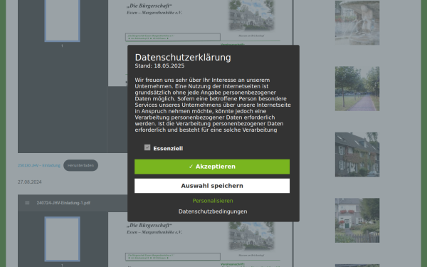Select page 1 thumbnail in the upper PDF viewer
Image resolution: width=427 pixels, height=267 pixels.
(x=62, y=21)
